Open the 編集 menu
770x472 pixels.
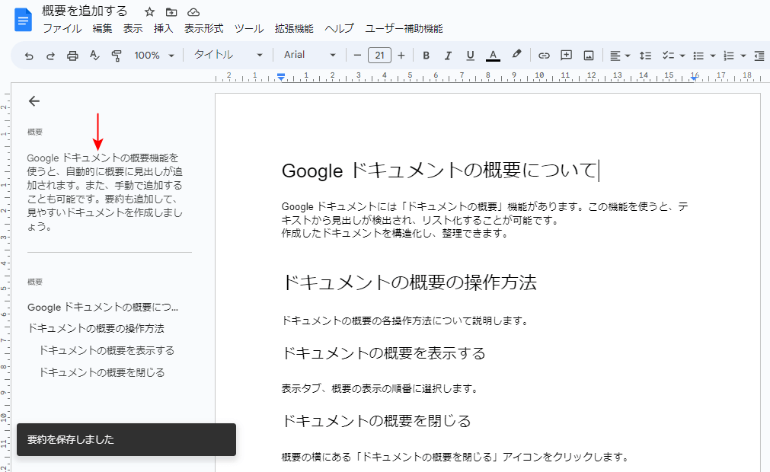pos(103,28)
